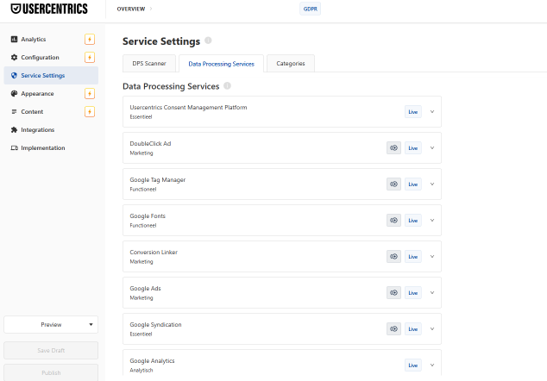
Task: Expand the Usercentrics Consent Management Platform row
Action: [431, 112]
